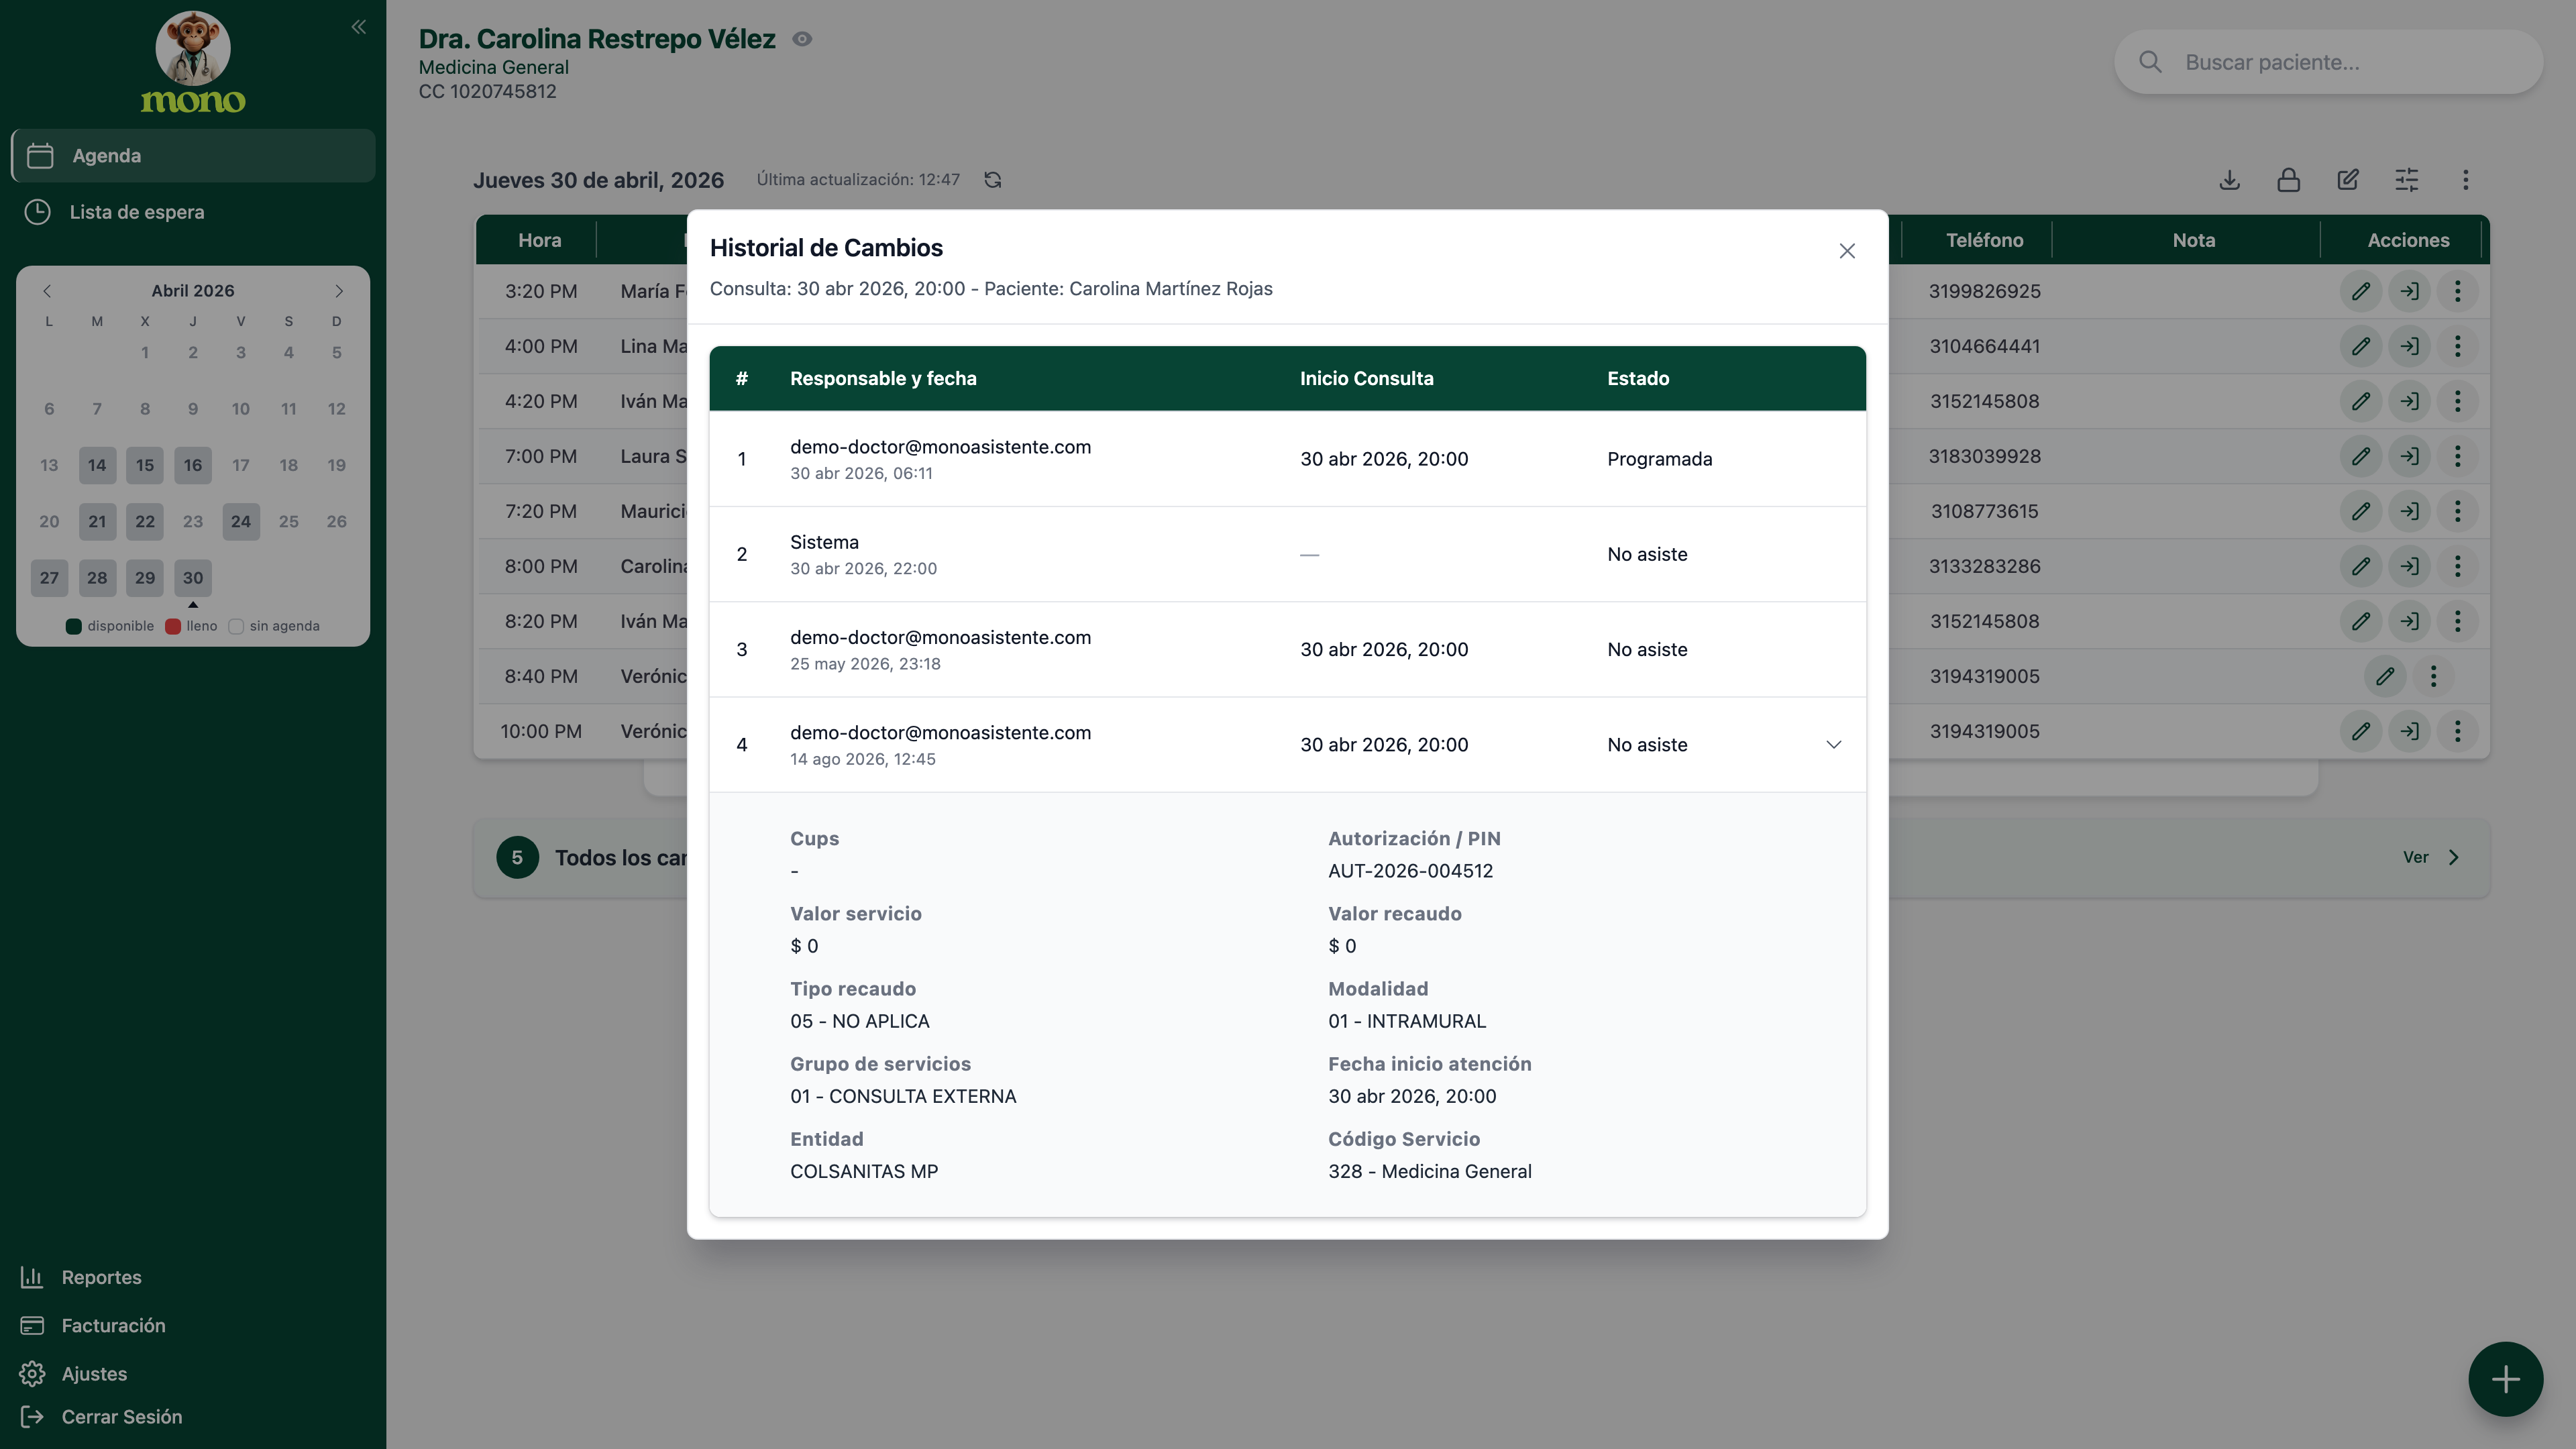Click the Buscar paciente search field
Viewport: 2576px width, 1449px height.
click(2328, 62)
